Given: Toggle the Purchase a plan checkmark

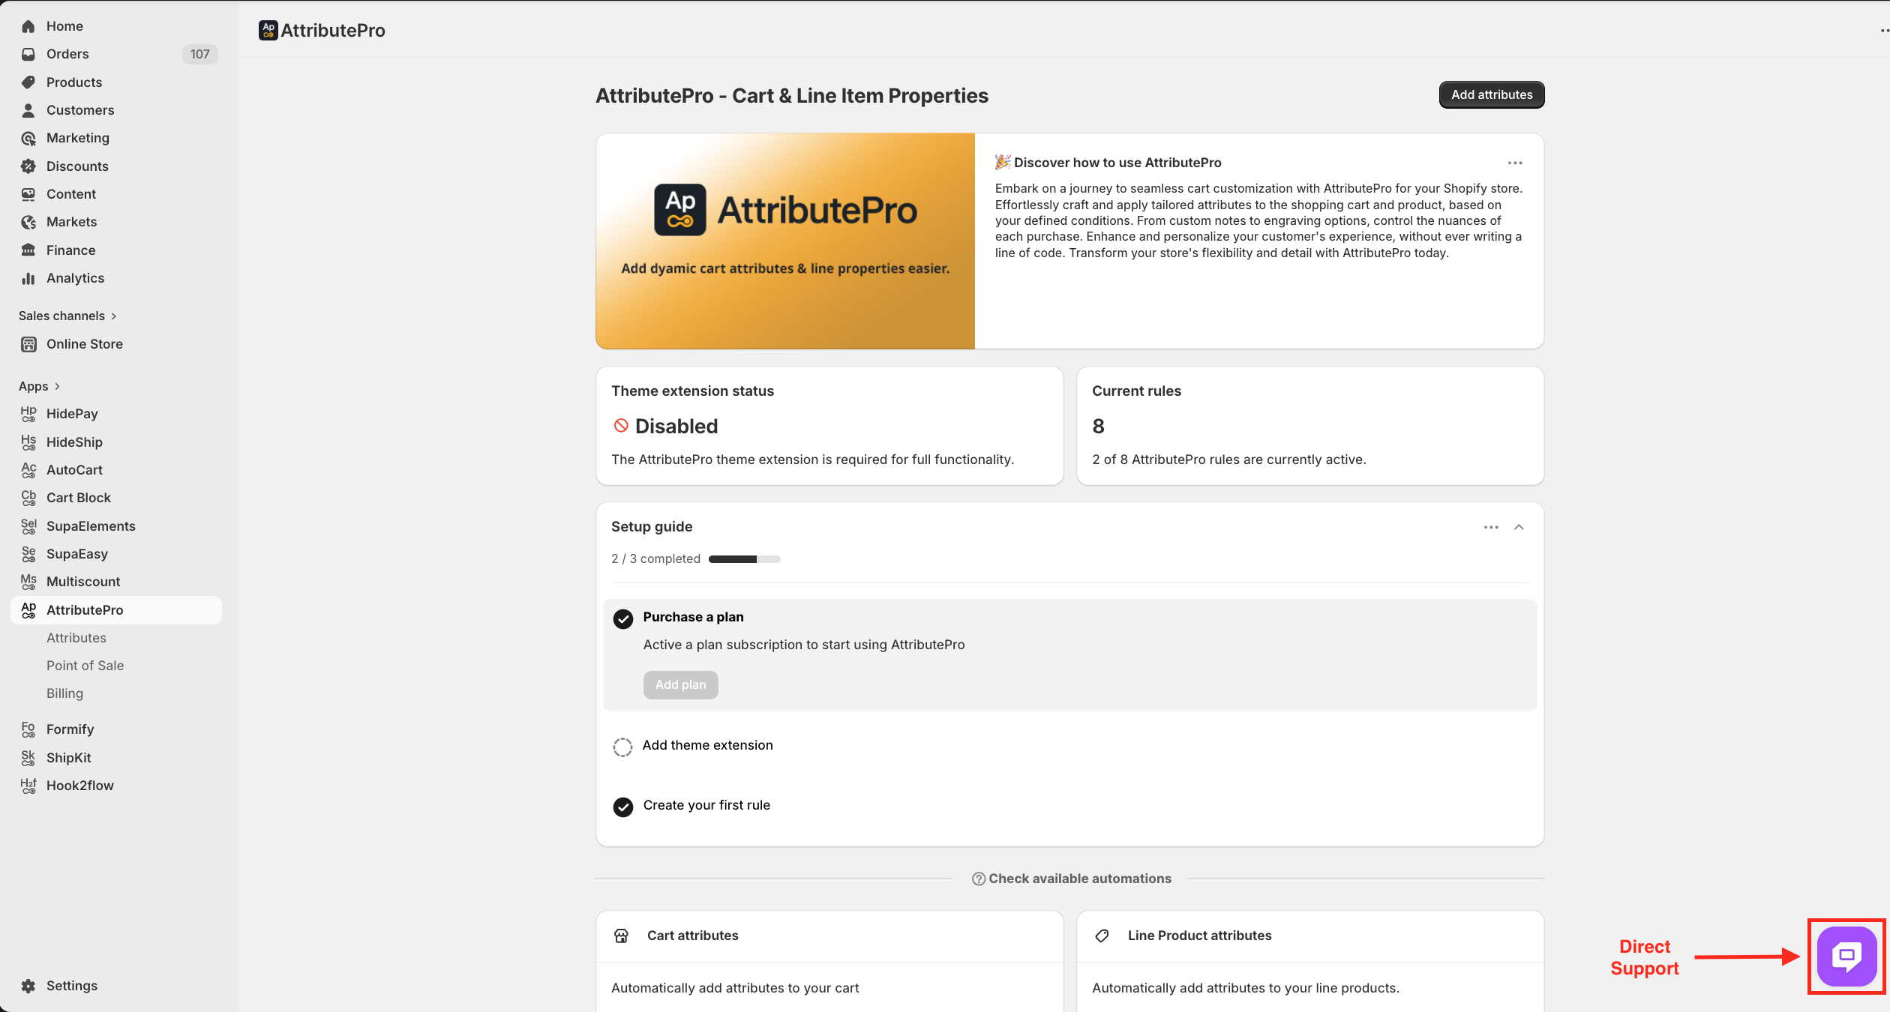Looking at the screenshot, I should [x=622, y=618].
